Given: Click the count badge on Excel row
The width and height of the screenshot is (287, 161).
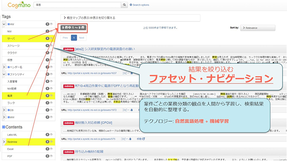Looking at the screenshot, I should click(47, 149).
